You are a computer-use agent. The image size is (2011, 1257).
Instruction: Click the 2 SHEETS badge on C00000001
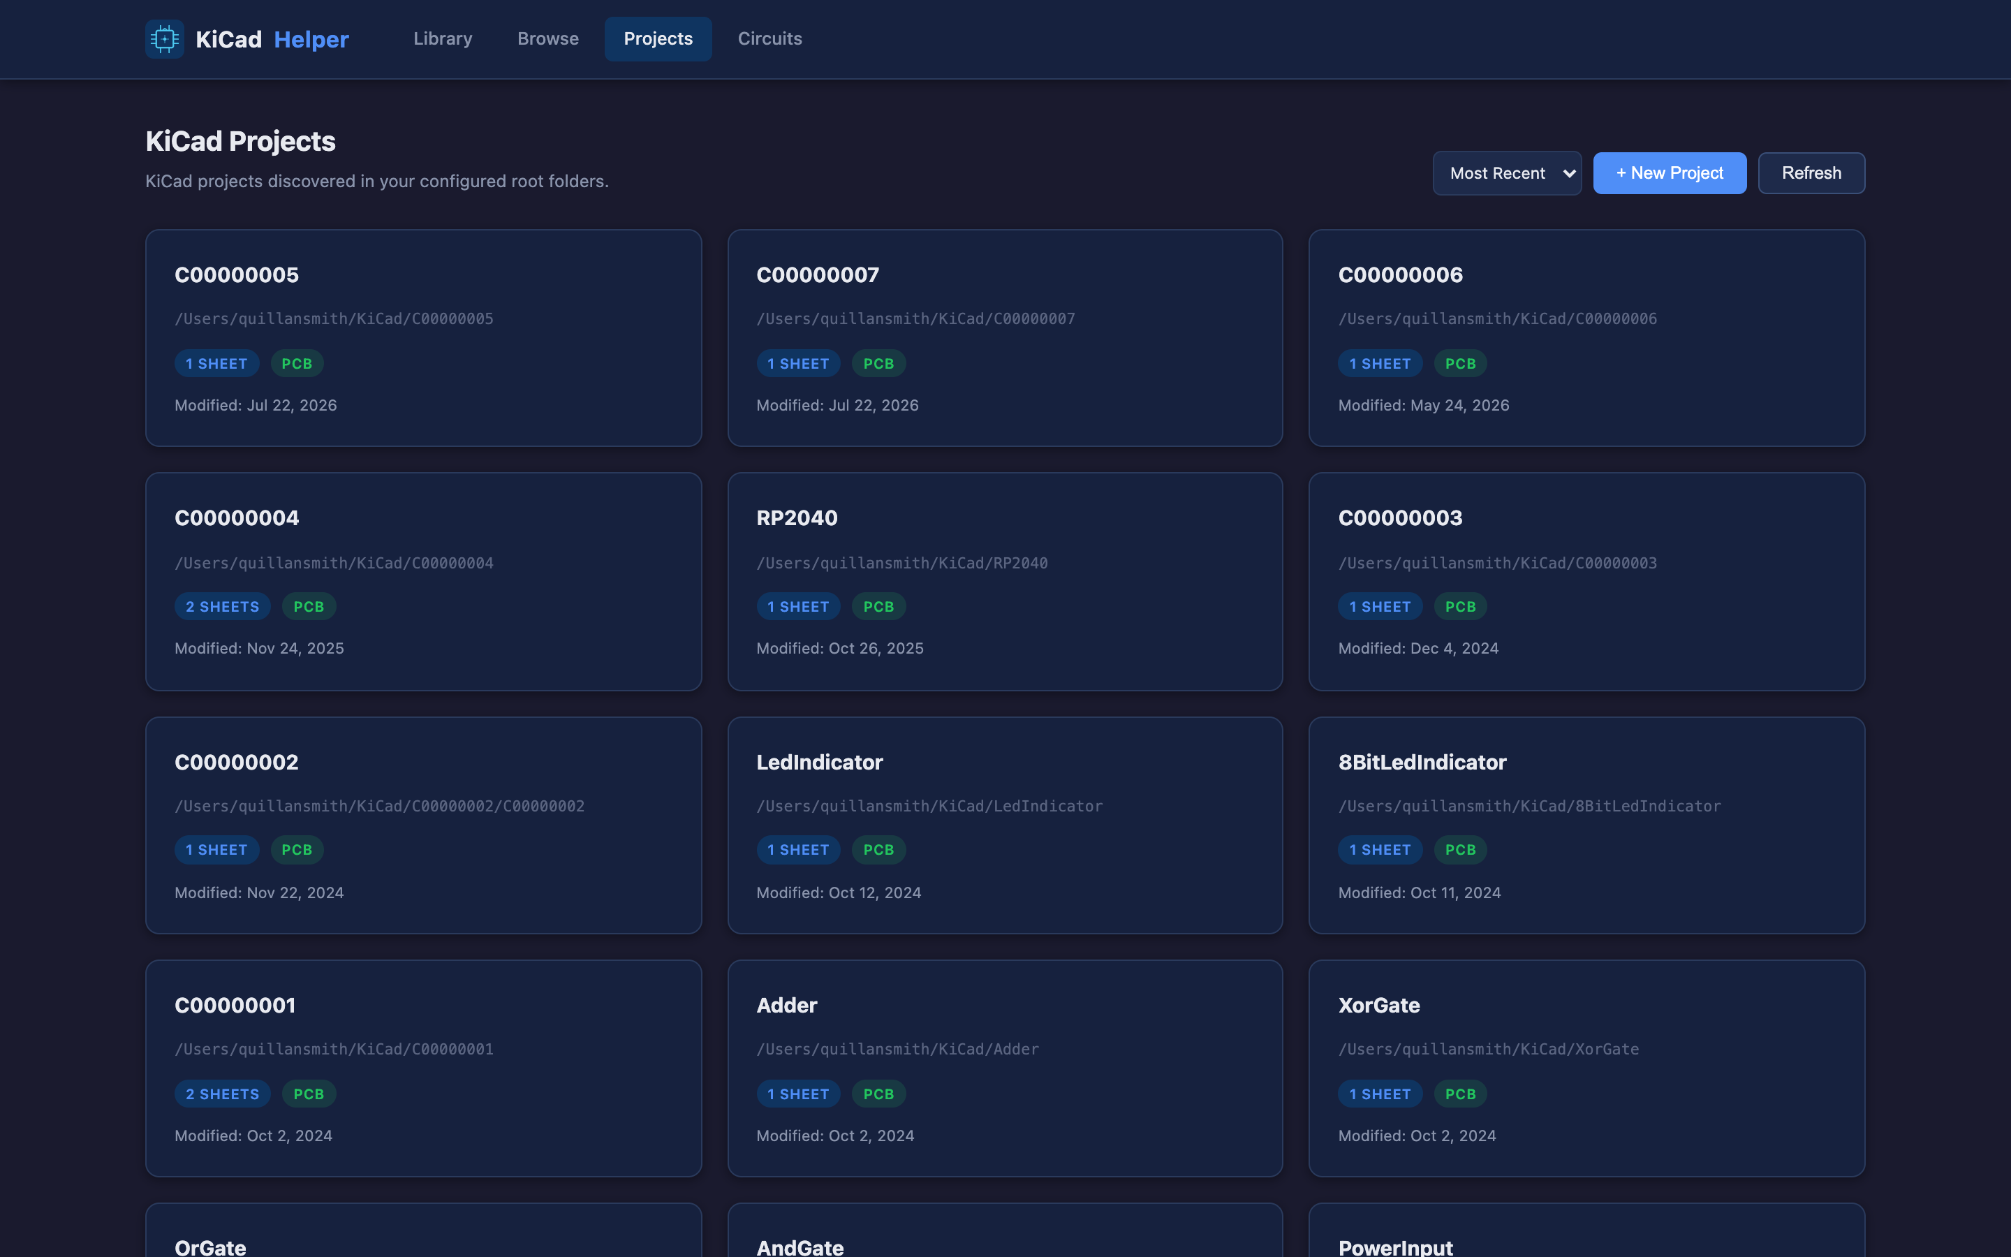(x=223, y=1094)
